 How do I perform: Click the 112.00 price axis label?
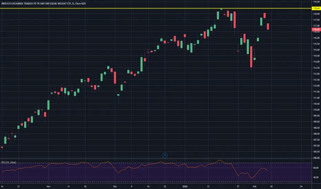pos(316,86)
